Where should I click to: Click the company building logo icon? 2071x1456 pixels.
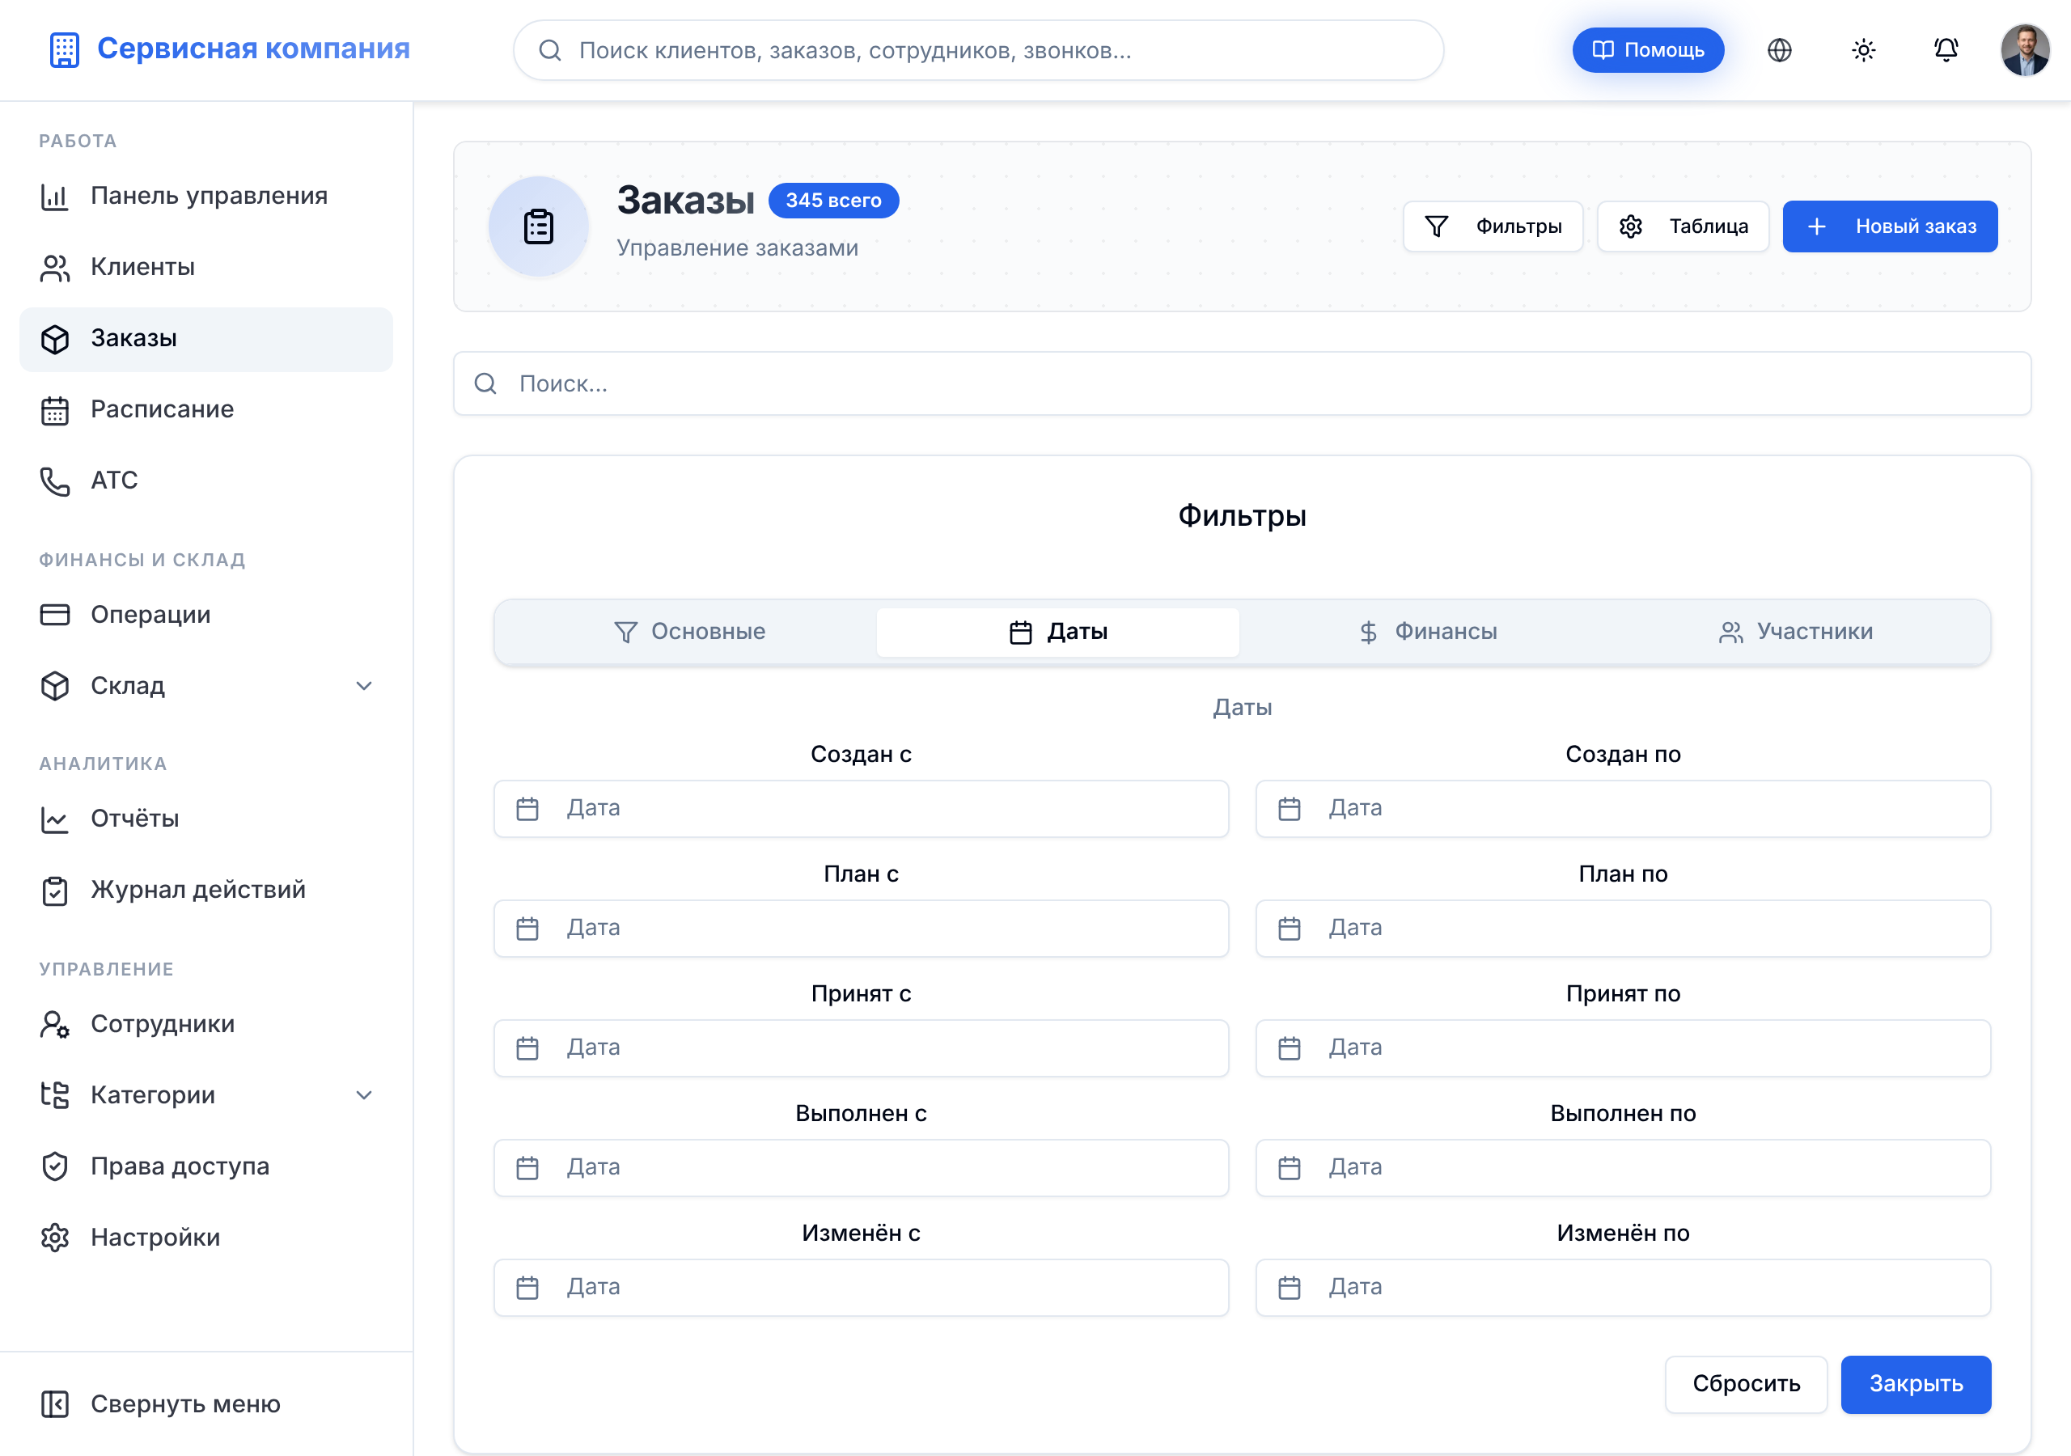click(64, 49)
